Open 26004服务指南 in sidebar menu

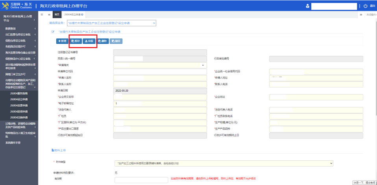pos(19,94)
